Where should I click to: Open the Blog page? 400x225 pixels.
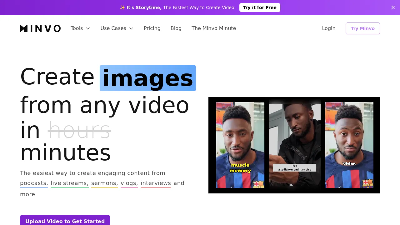click(176, 28)
